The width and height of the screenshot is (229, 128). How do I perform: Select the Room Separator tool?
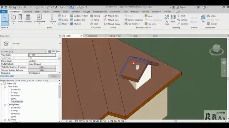click(x=134, y=20)
